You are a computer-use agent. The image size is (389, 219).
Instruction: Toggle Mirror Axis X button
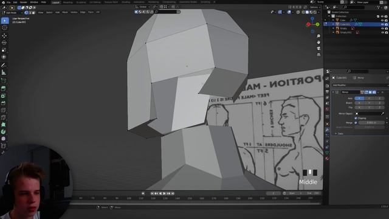point(359,99)
